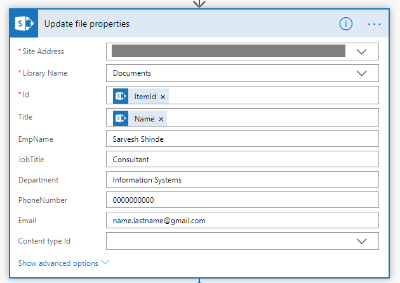400x283 pixels.
Task: Click the Update file properties title
Action: click(87, 24)
